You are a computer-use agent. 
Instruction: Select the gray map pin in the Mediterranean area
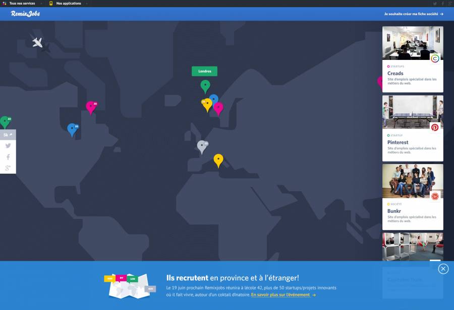pyautogui.click(x=202, y=146)
